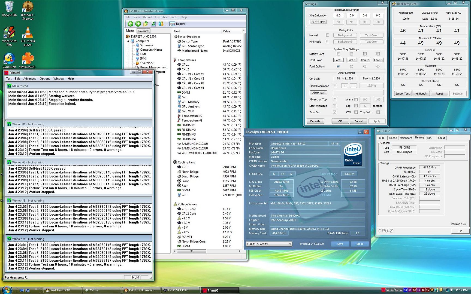Click the Set TJ Max button
The width and height of the screenshot is (471, 294).
tap(318, 22)
